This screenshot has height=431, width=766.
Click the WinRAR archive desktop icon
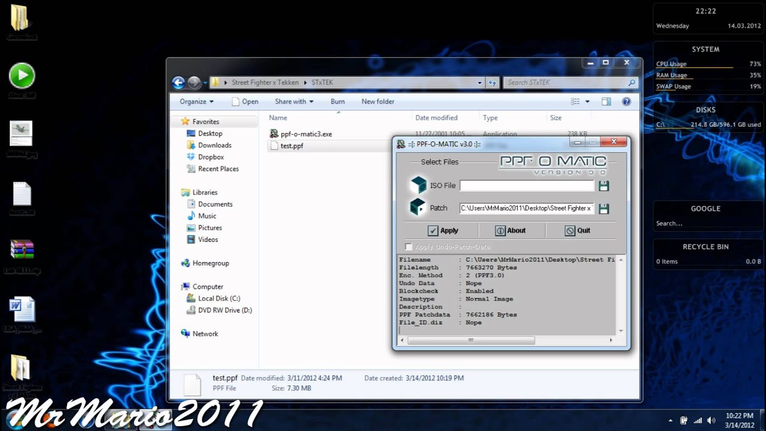[22, 250]
